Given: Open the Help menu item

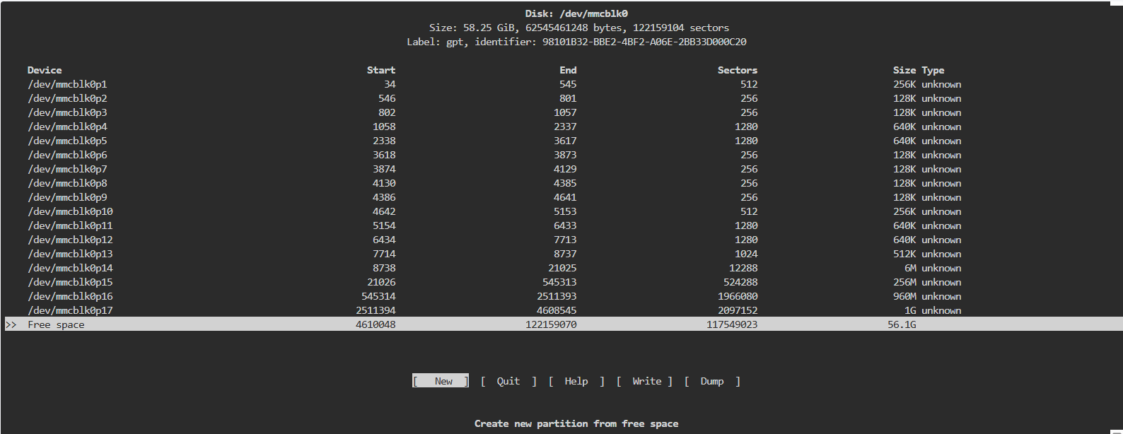Looking at the screenshot, I should pyautogui.click(x=576, y=381).
